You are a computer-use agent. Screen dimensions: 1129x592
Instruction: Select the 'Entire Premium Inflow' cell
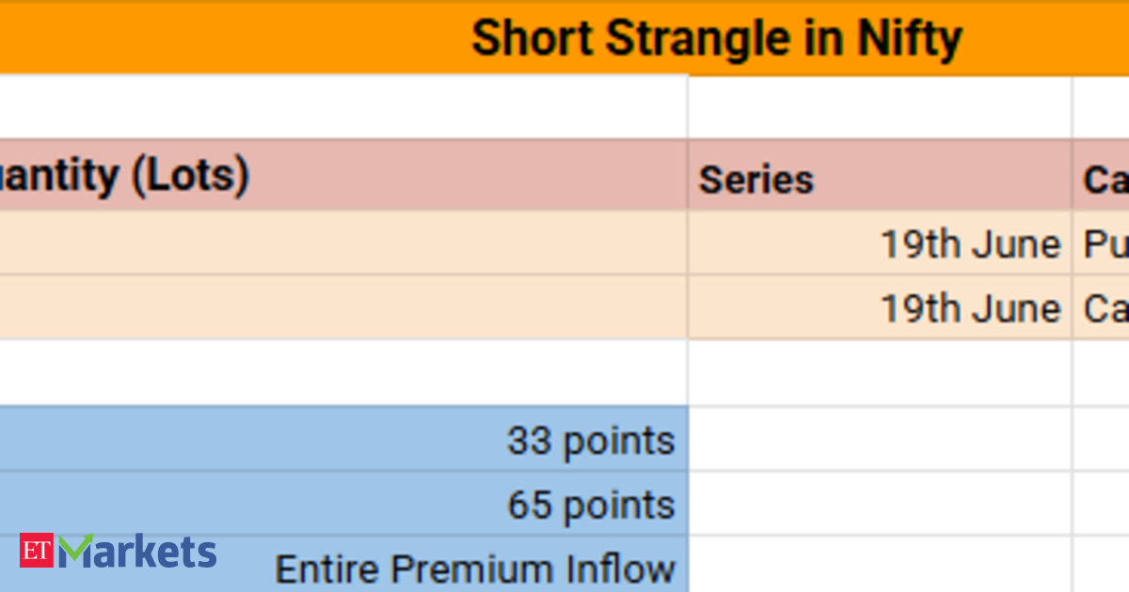point(343,565)
